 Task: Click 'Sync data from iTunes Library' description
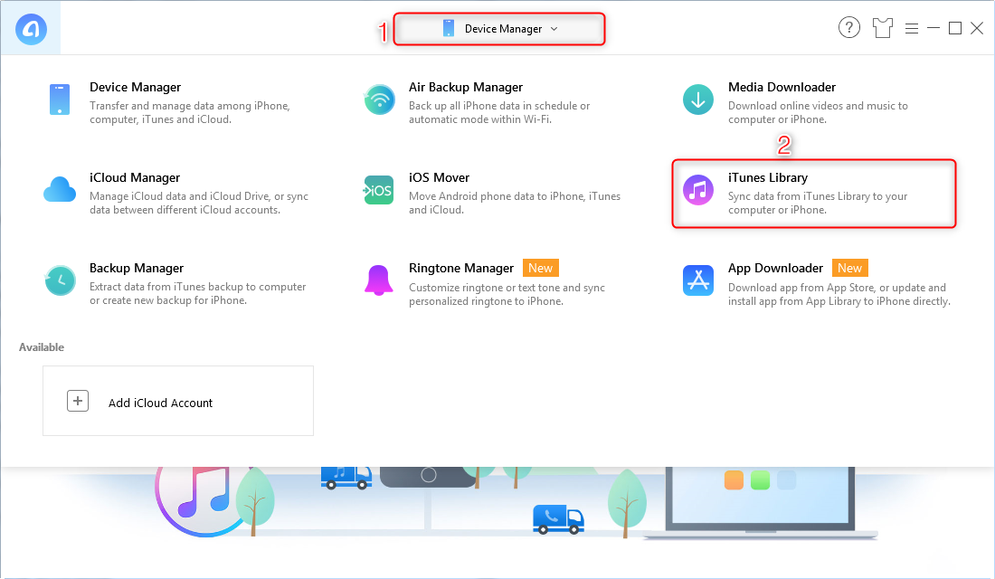[818, 204]
